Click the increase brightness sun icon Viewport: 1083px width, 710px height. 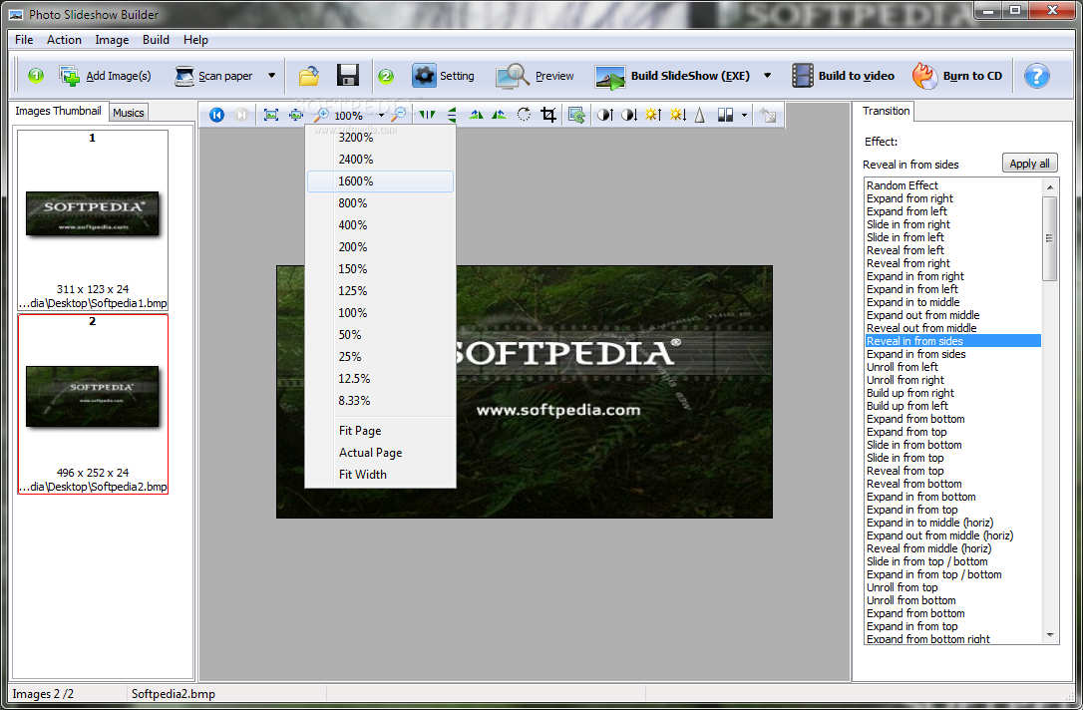[x=653, y=115]
